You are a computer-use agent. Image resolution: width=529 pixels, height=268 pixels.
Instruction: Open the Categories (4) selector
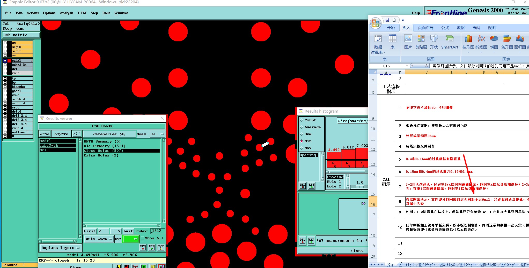click(109, 134)
